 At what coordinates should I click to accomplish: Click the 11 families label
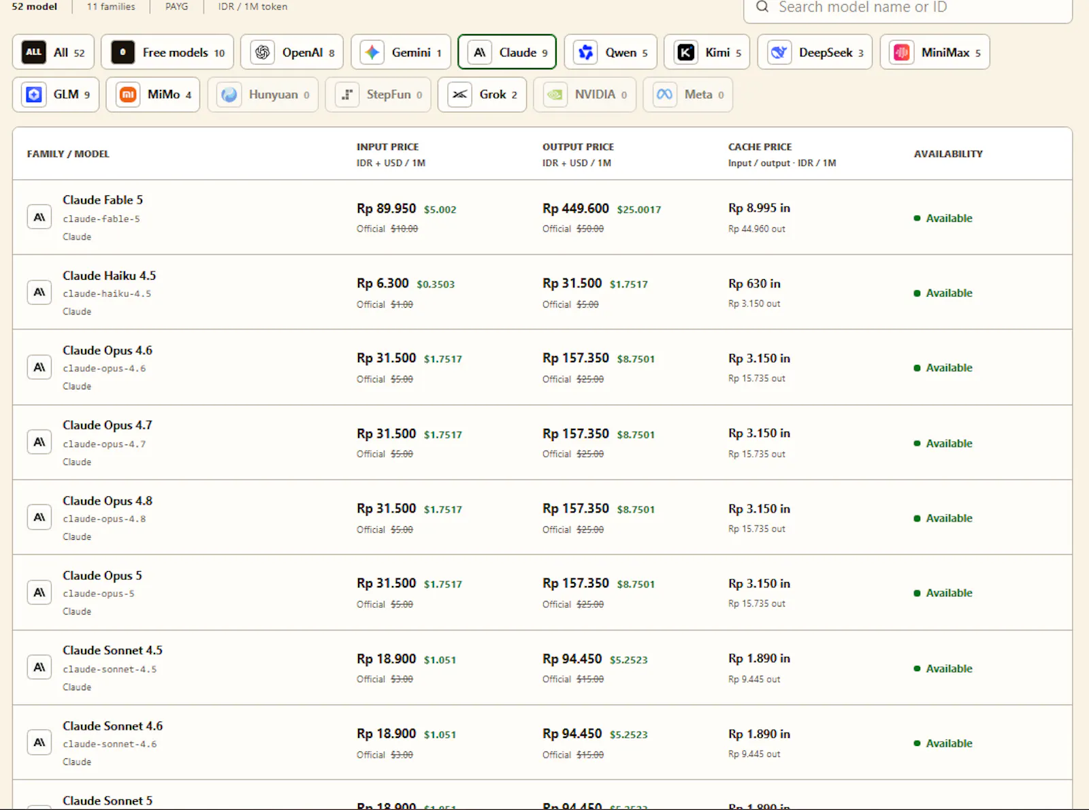click(111, 7)
